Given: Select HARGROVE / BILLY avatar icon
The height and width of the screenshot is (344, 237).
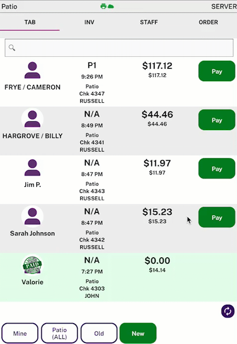Looking at the screenshot, I should click(x=32, y=119).
